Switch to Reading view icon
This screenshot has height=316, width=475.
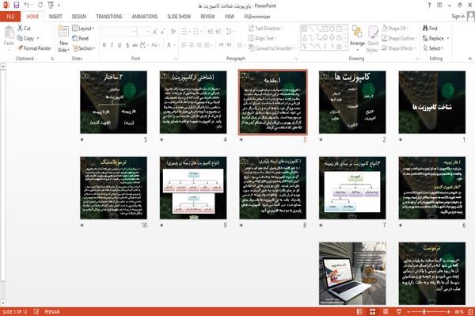(386, 312)
